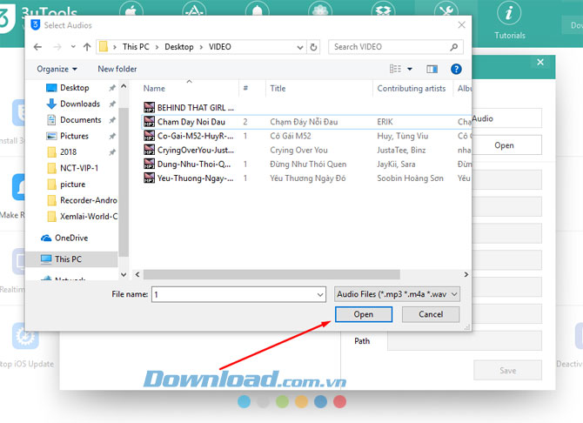This screenshot has height=423, width=583.
Task: Select the Co-Gai-M52-HuyR file
Action: (196, 136)
